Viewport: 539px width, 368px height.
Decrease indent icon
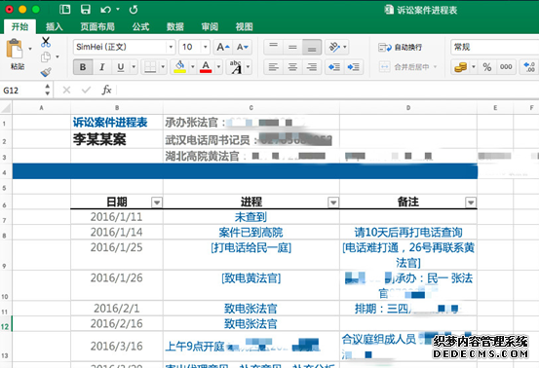334,67
